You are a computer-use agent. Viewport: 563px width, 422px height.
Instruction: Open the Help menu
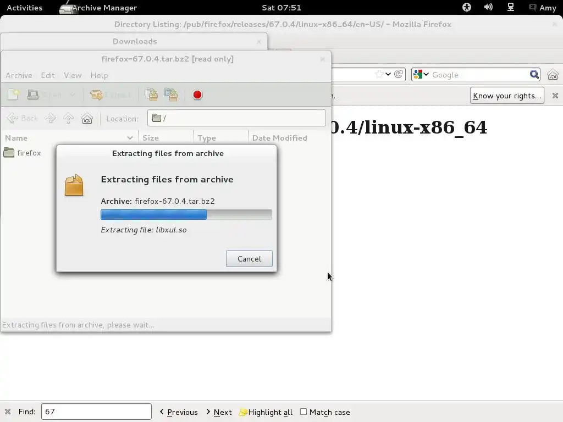99,75
